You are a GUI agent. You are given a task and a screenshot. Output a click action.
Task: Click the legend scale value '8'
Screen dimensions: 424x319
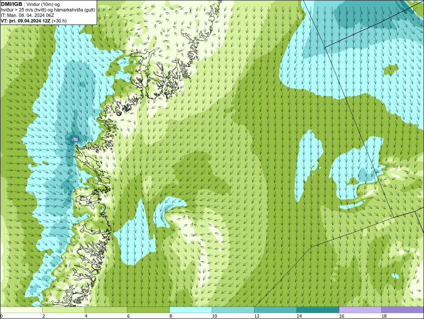[x=170, y=316]
